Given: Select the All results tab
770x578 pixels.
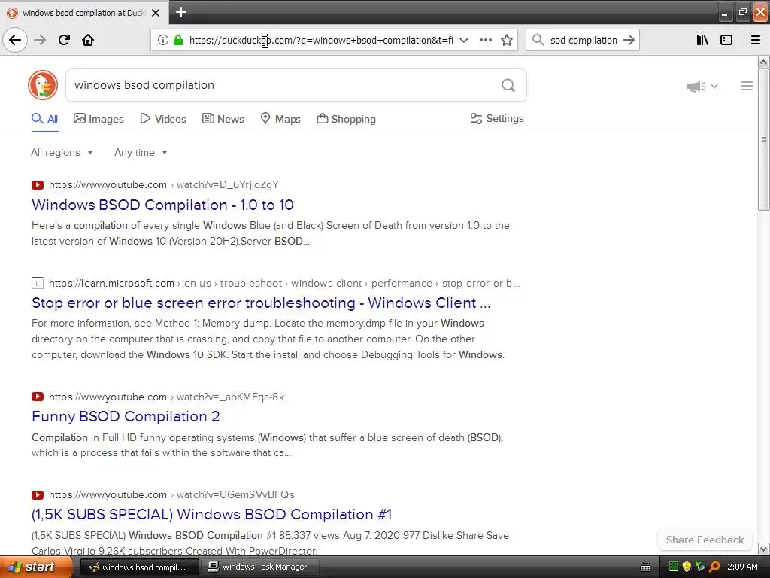Looking at the screenshot, I should [44, 119].
